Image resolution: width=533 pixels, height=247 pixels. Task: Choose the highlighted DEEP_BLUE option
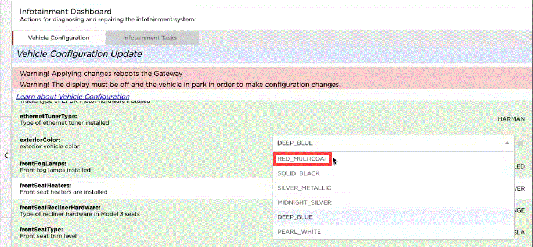(295, 217)
